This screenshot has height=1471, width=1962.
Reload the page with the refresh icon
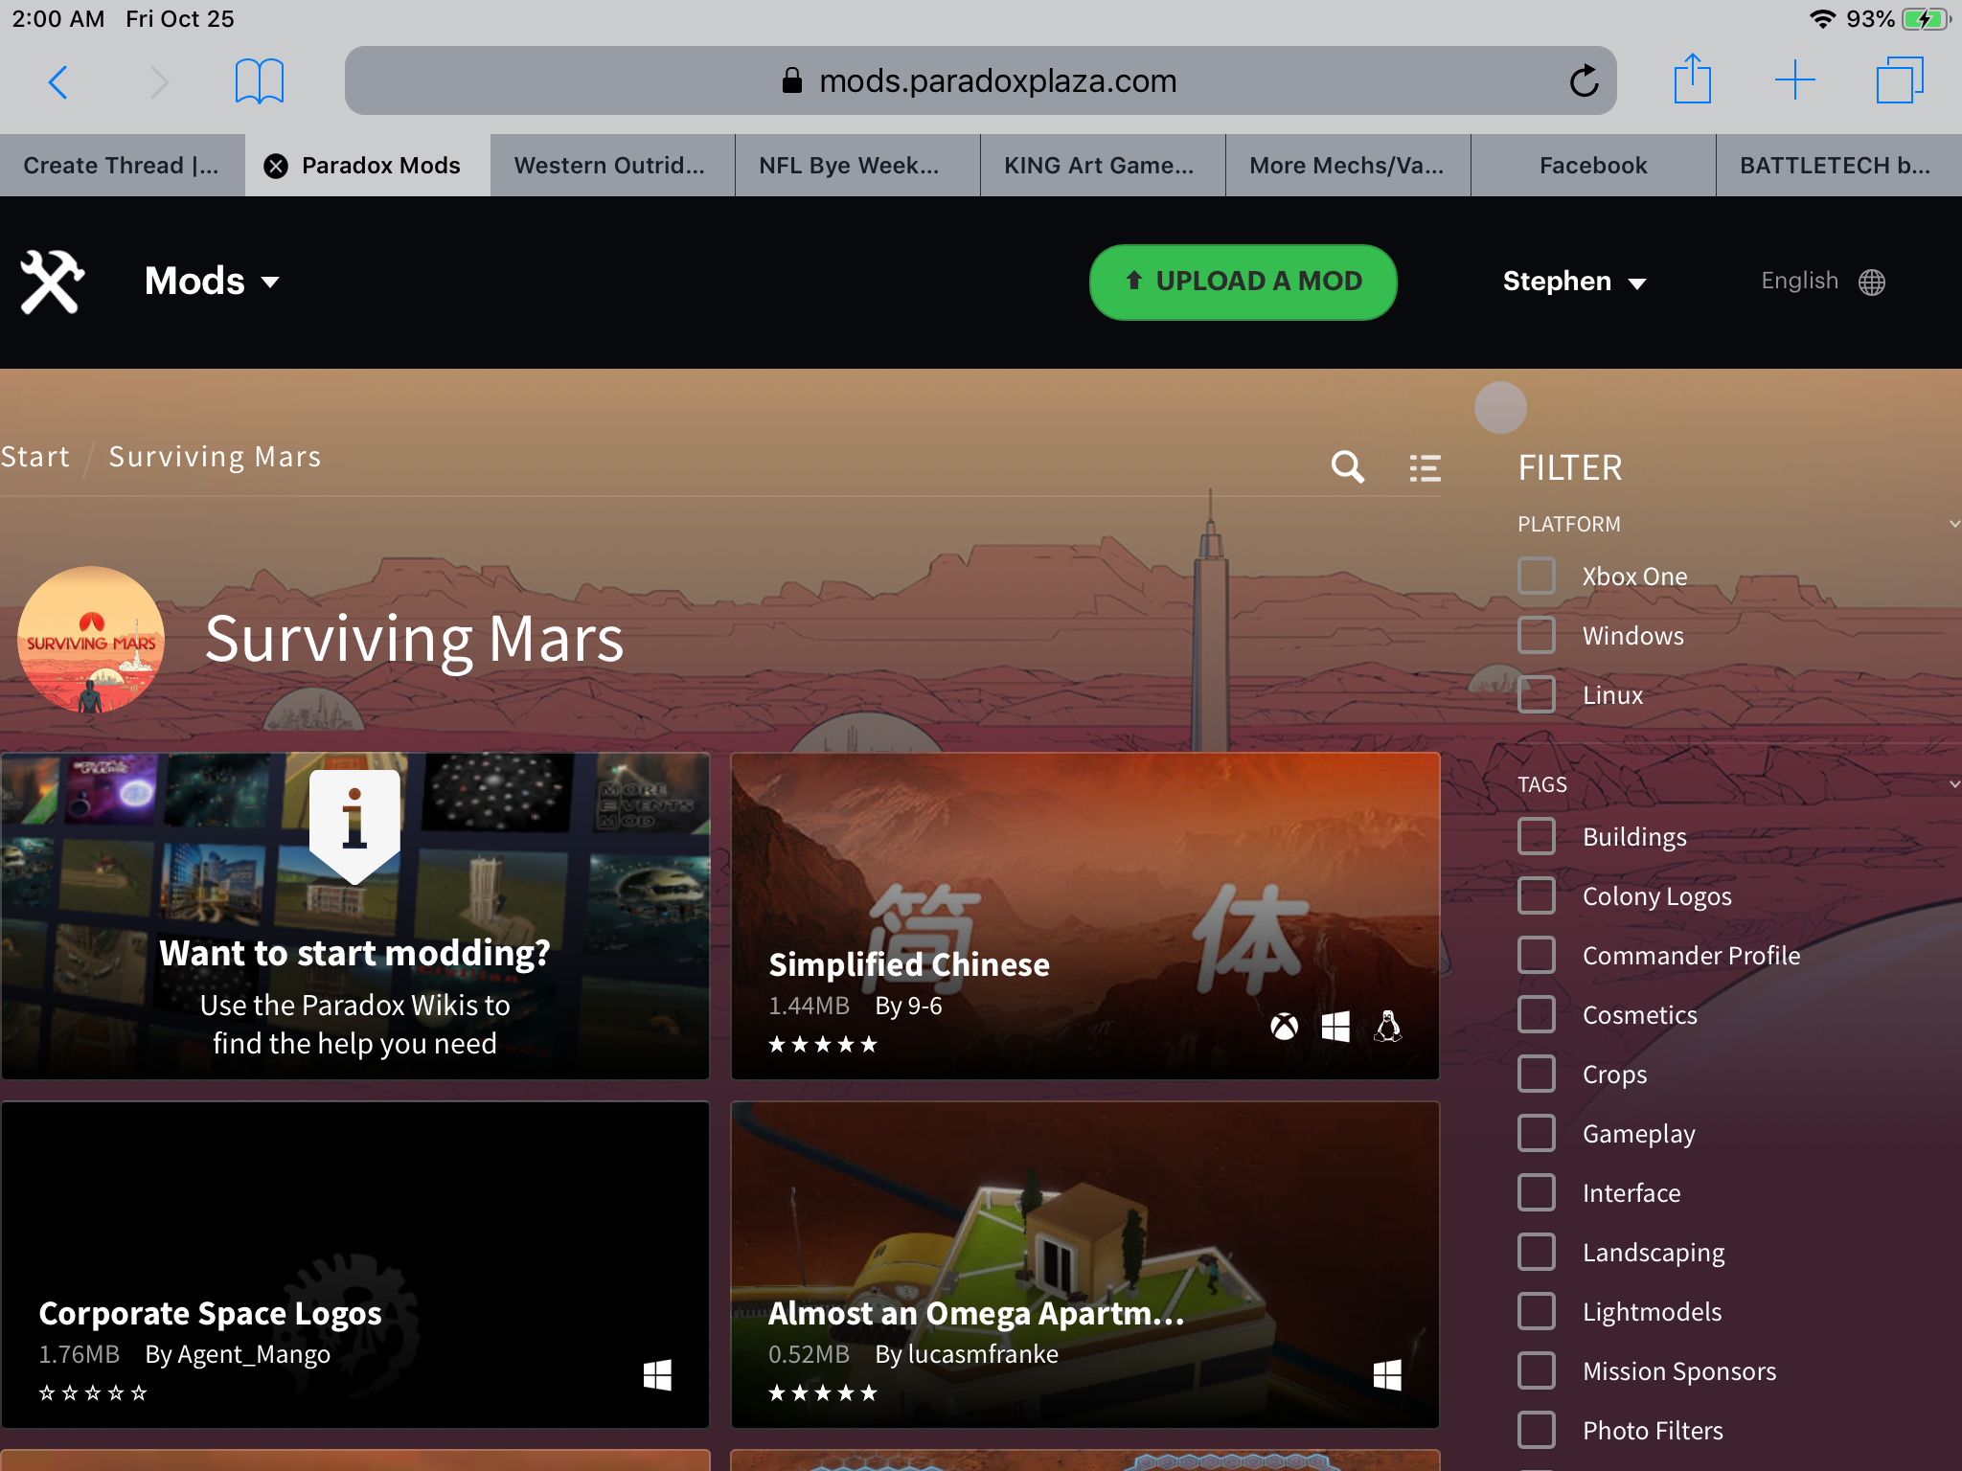point(1584,81)
